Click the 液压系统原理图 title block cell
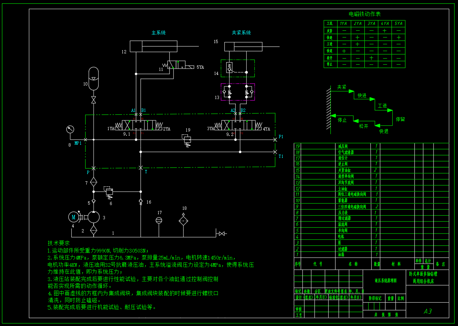Viewport: 458px width, 326px height. (x=385, y=281)
